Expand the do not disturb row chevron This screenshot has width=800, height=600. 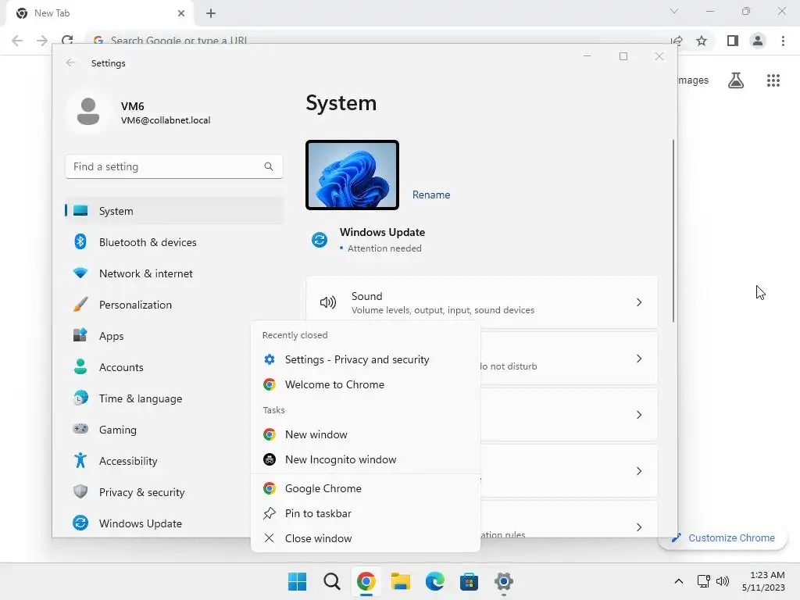639,359
